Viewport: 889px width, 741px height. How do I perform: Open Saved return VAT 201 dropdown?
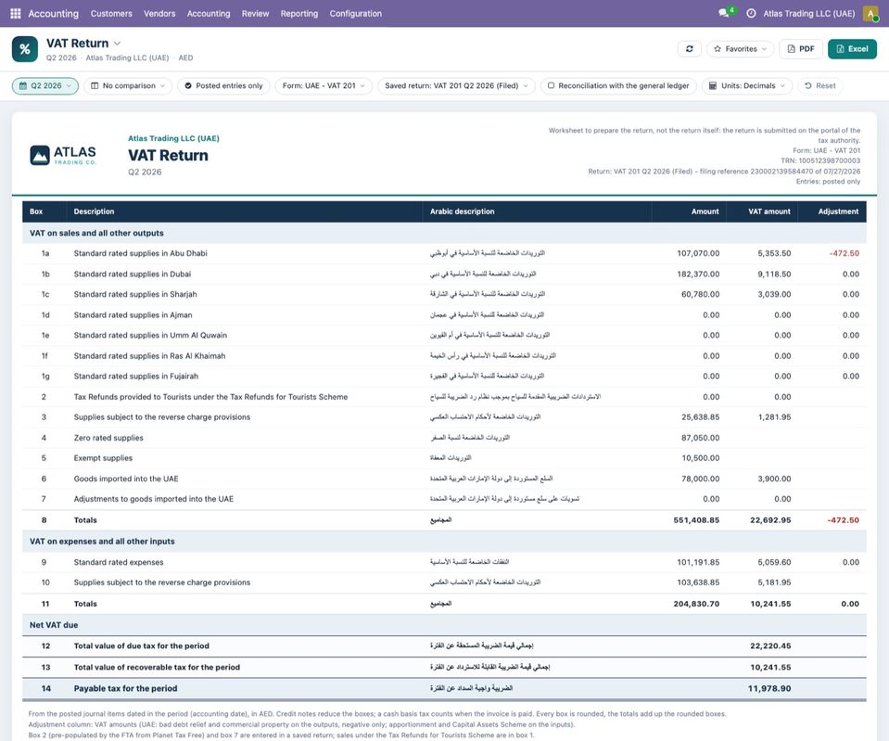pos(456,85)
